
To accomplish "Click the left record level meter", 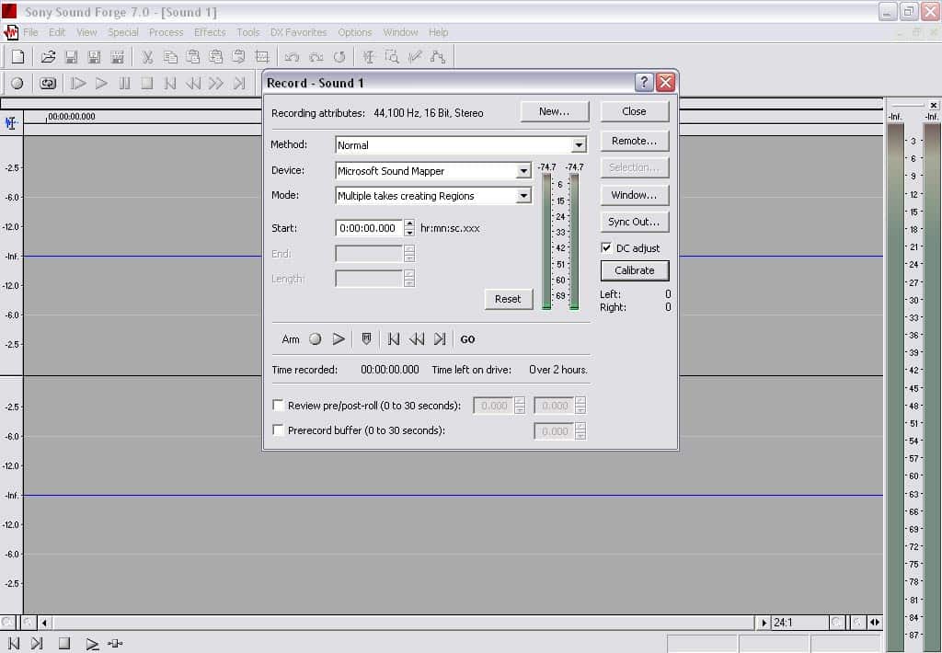I will 546,242.
